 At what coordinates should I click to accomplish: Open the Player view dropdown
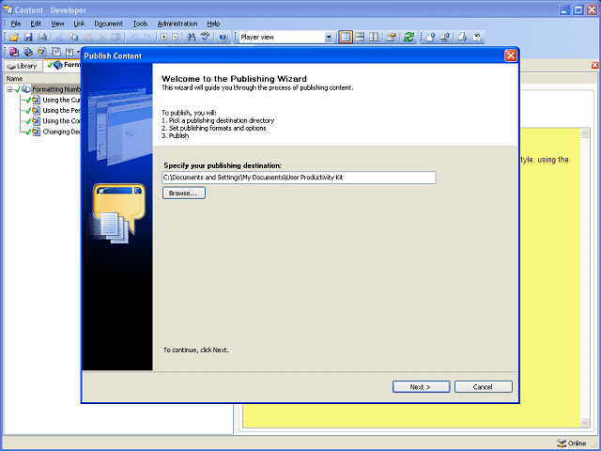(x=329, y=38)
